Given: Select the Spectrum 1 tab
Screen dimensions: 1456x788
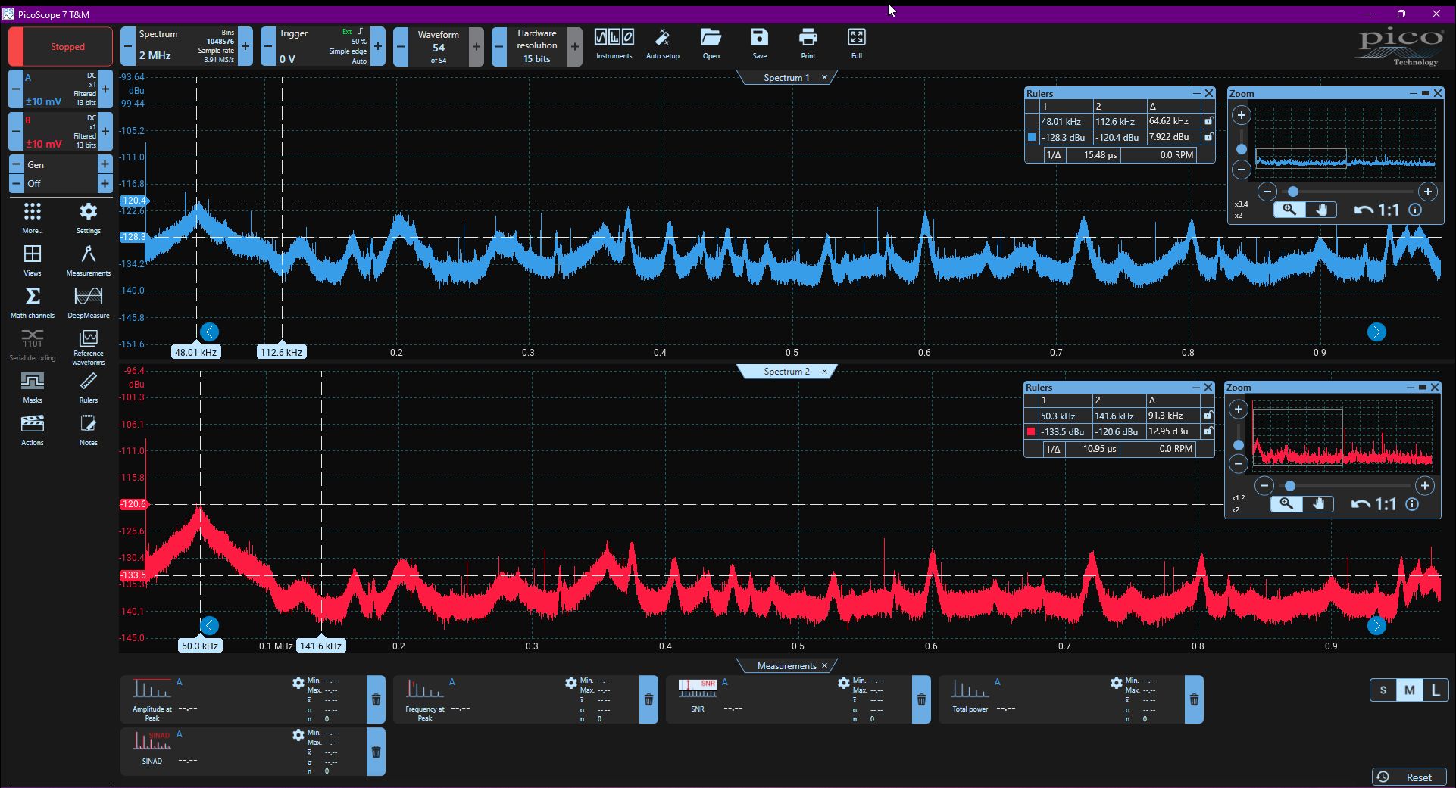Looking at the screenshot, I should [x=786, y=77].
